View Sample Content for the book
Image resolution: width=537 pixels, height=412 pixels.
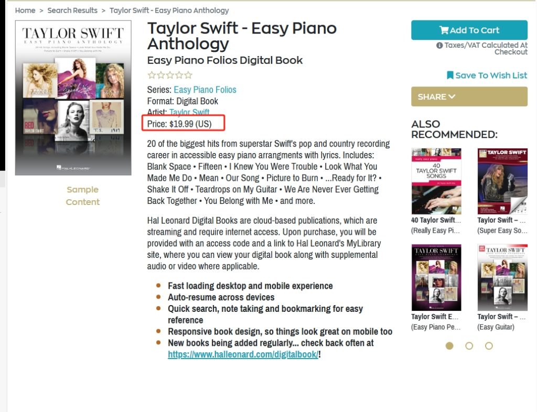82,196
